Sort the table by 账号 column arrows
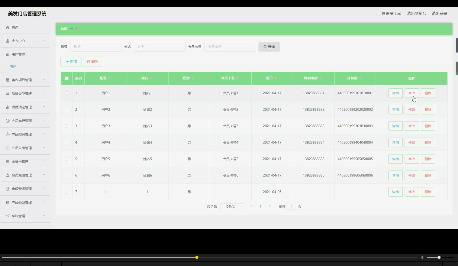Viewport: 458px width, 266px height. 109,78
